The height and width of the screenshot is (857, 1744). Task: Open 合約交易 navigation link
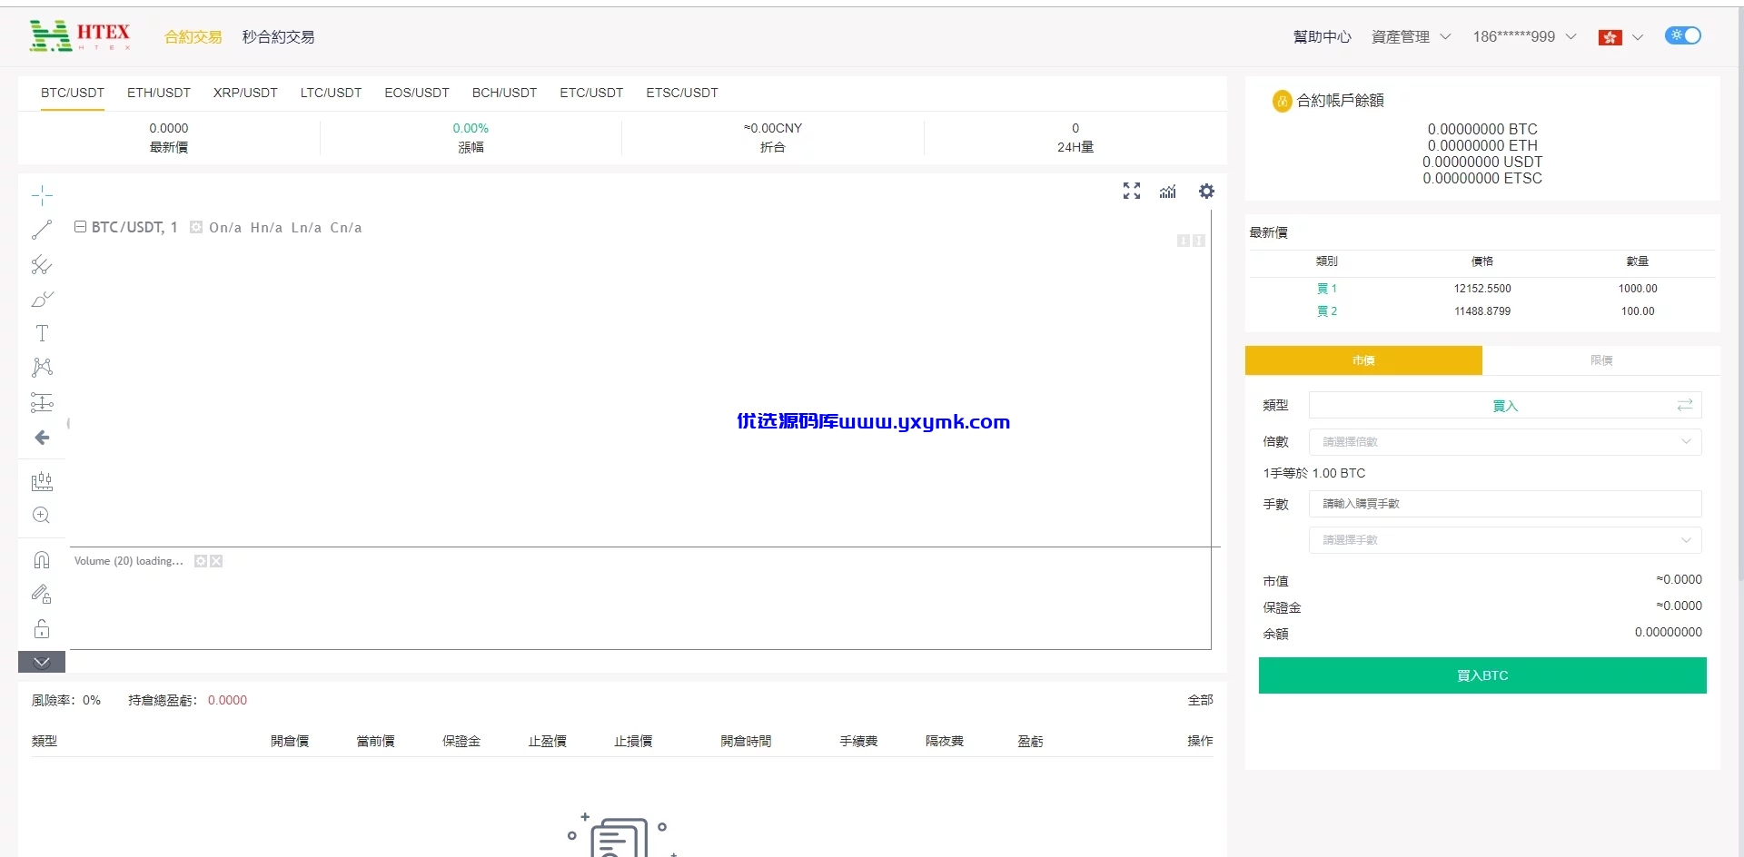tap(193, 36)
